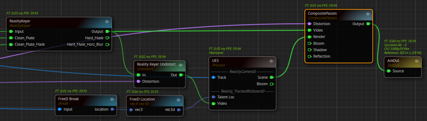The width and height of the screenshot is (427, 121).
Task: Click the Distortion pin on Undistort node
Action: click(x=138, y=81)
